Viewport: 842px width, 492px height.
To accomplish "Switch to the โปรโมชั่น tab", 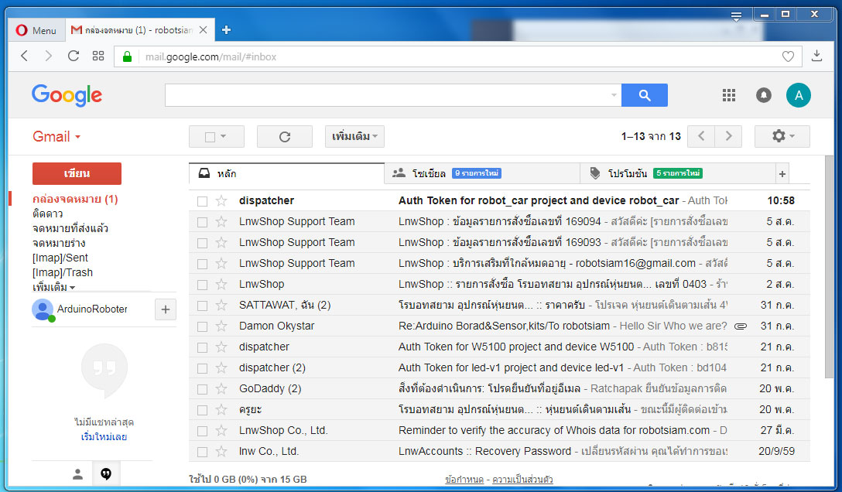I will coord(678,173).
